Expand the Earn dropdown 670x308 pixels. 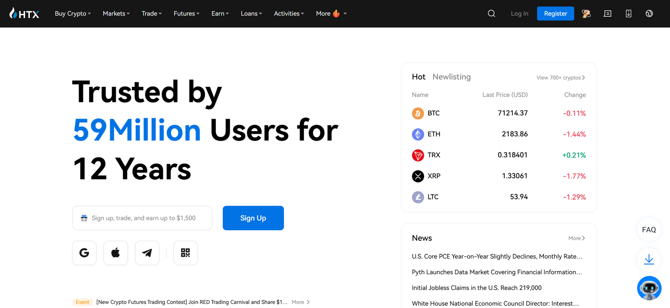click(220, 13)
